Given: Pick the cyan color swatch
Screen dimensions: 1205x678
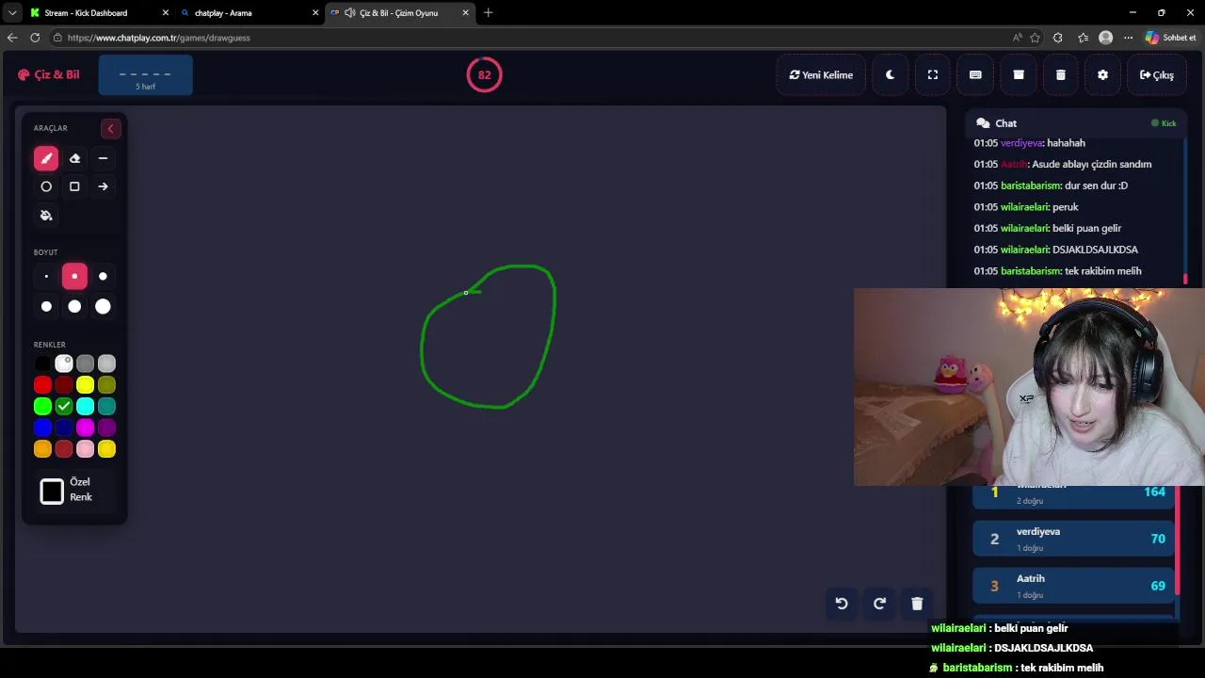Looking at the screenshot, I should pos(86,407).
